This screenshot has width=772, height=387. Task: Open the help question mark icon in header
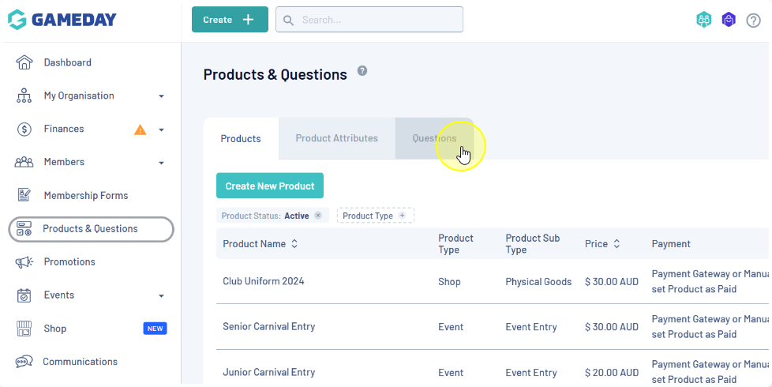point(753,21)
